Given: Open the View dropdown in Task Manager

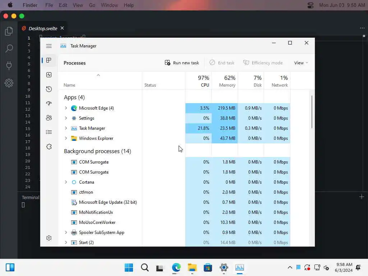Looking at the screenshot, I should (301, 63).
